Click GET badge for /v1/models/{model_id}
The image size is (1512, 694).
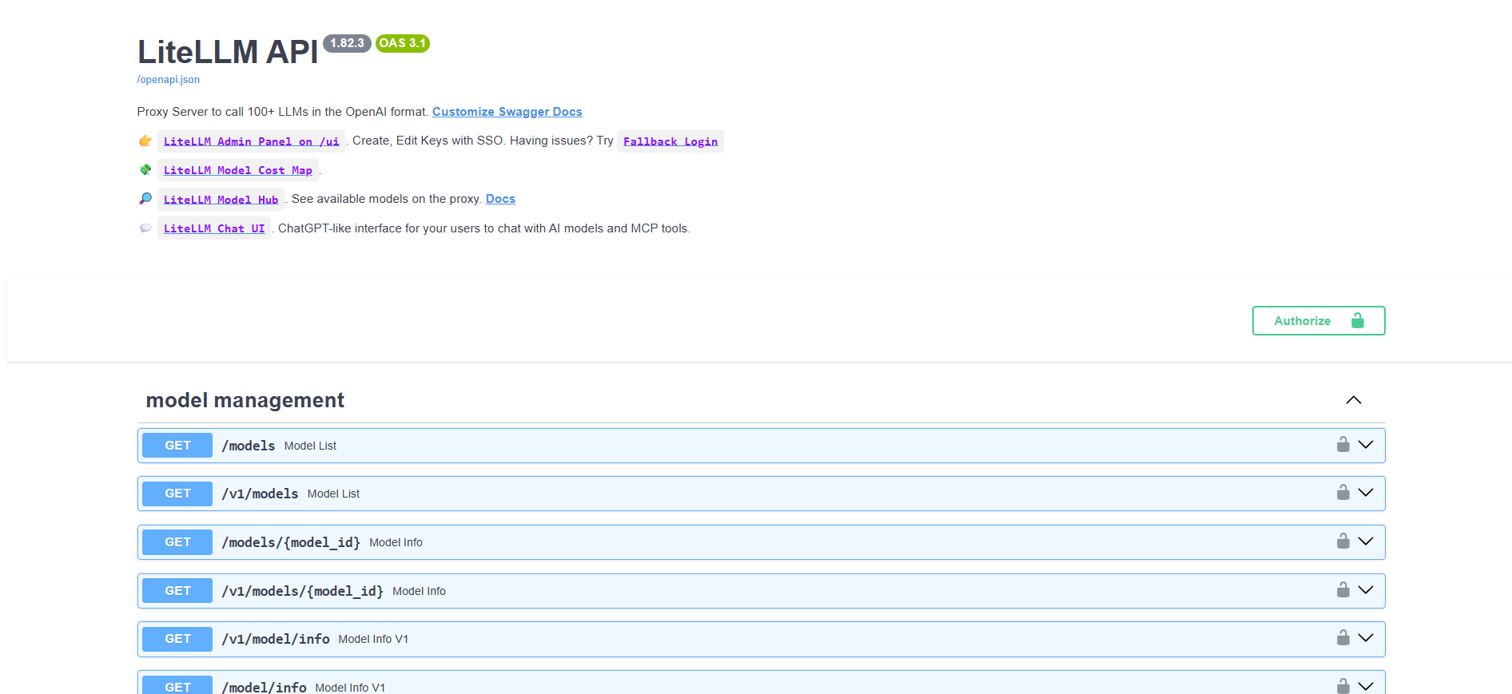pyautogui.click(x=177, y=591)
